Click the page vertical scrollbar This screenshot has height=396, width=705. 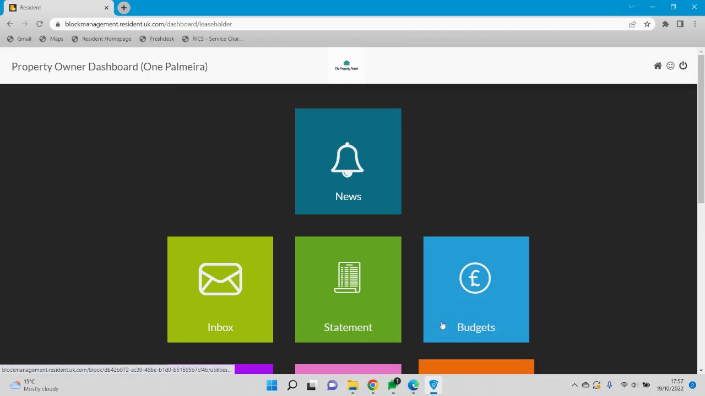pos(701,128)
